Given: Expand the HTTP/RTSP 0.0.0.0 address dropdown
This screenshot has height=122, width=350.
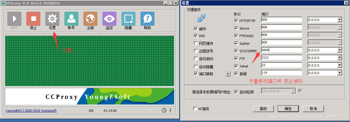Looking at the screenshot, I should point(339,20).
